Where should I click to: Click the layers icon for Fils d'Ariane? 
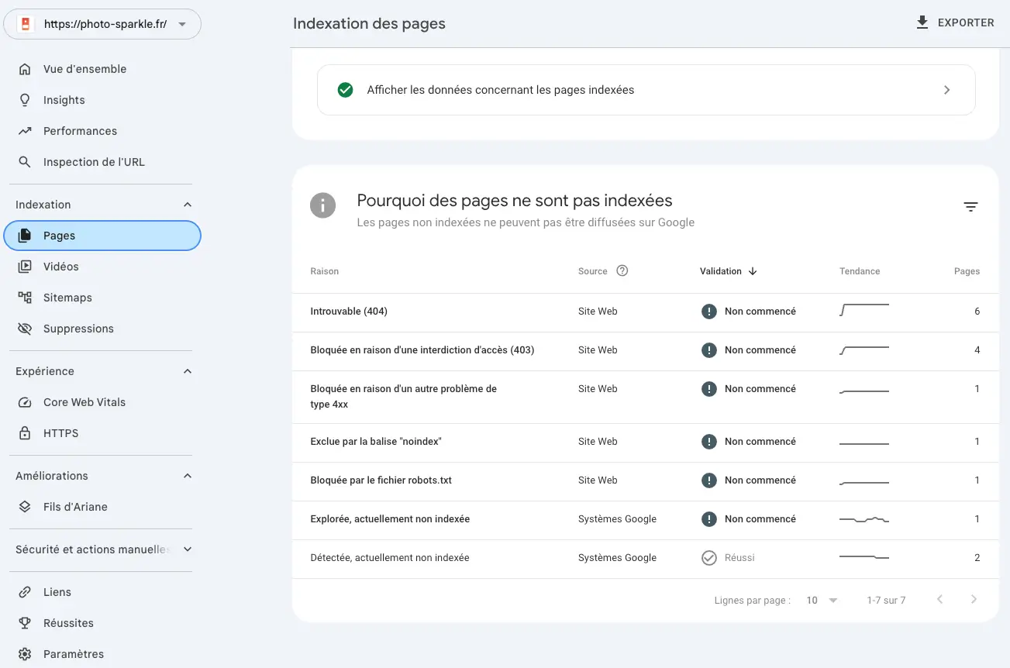click(25, 507)
